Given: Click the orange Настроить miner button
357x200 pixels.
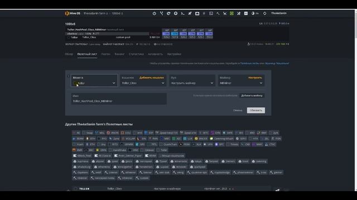Looking at the screenshot, I should 255,78.
